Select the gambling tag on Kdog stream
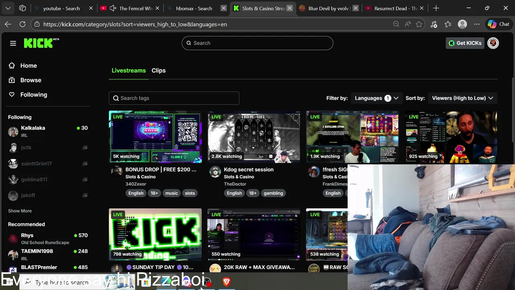Screen dimensions: 515x290 tap(273, 193)
